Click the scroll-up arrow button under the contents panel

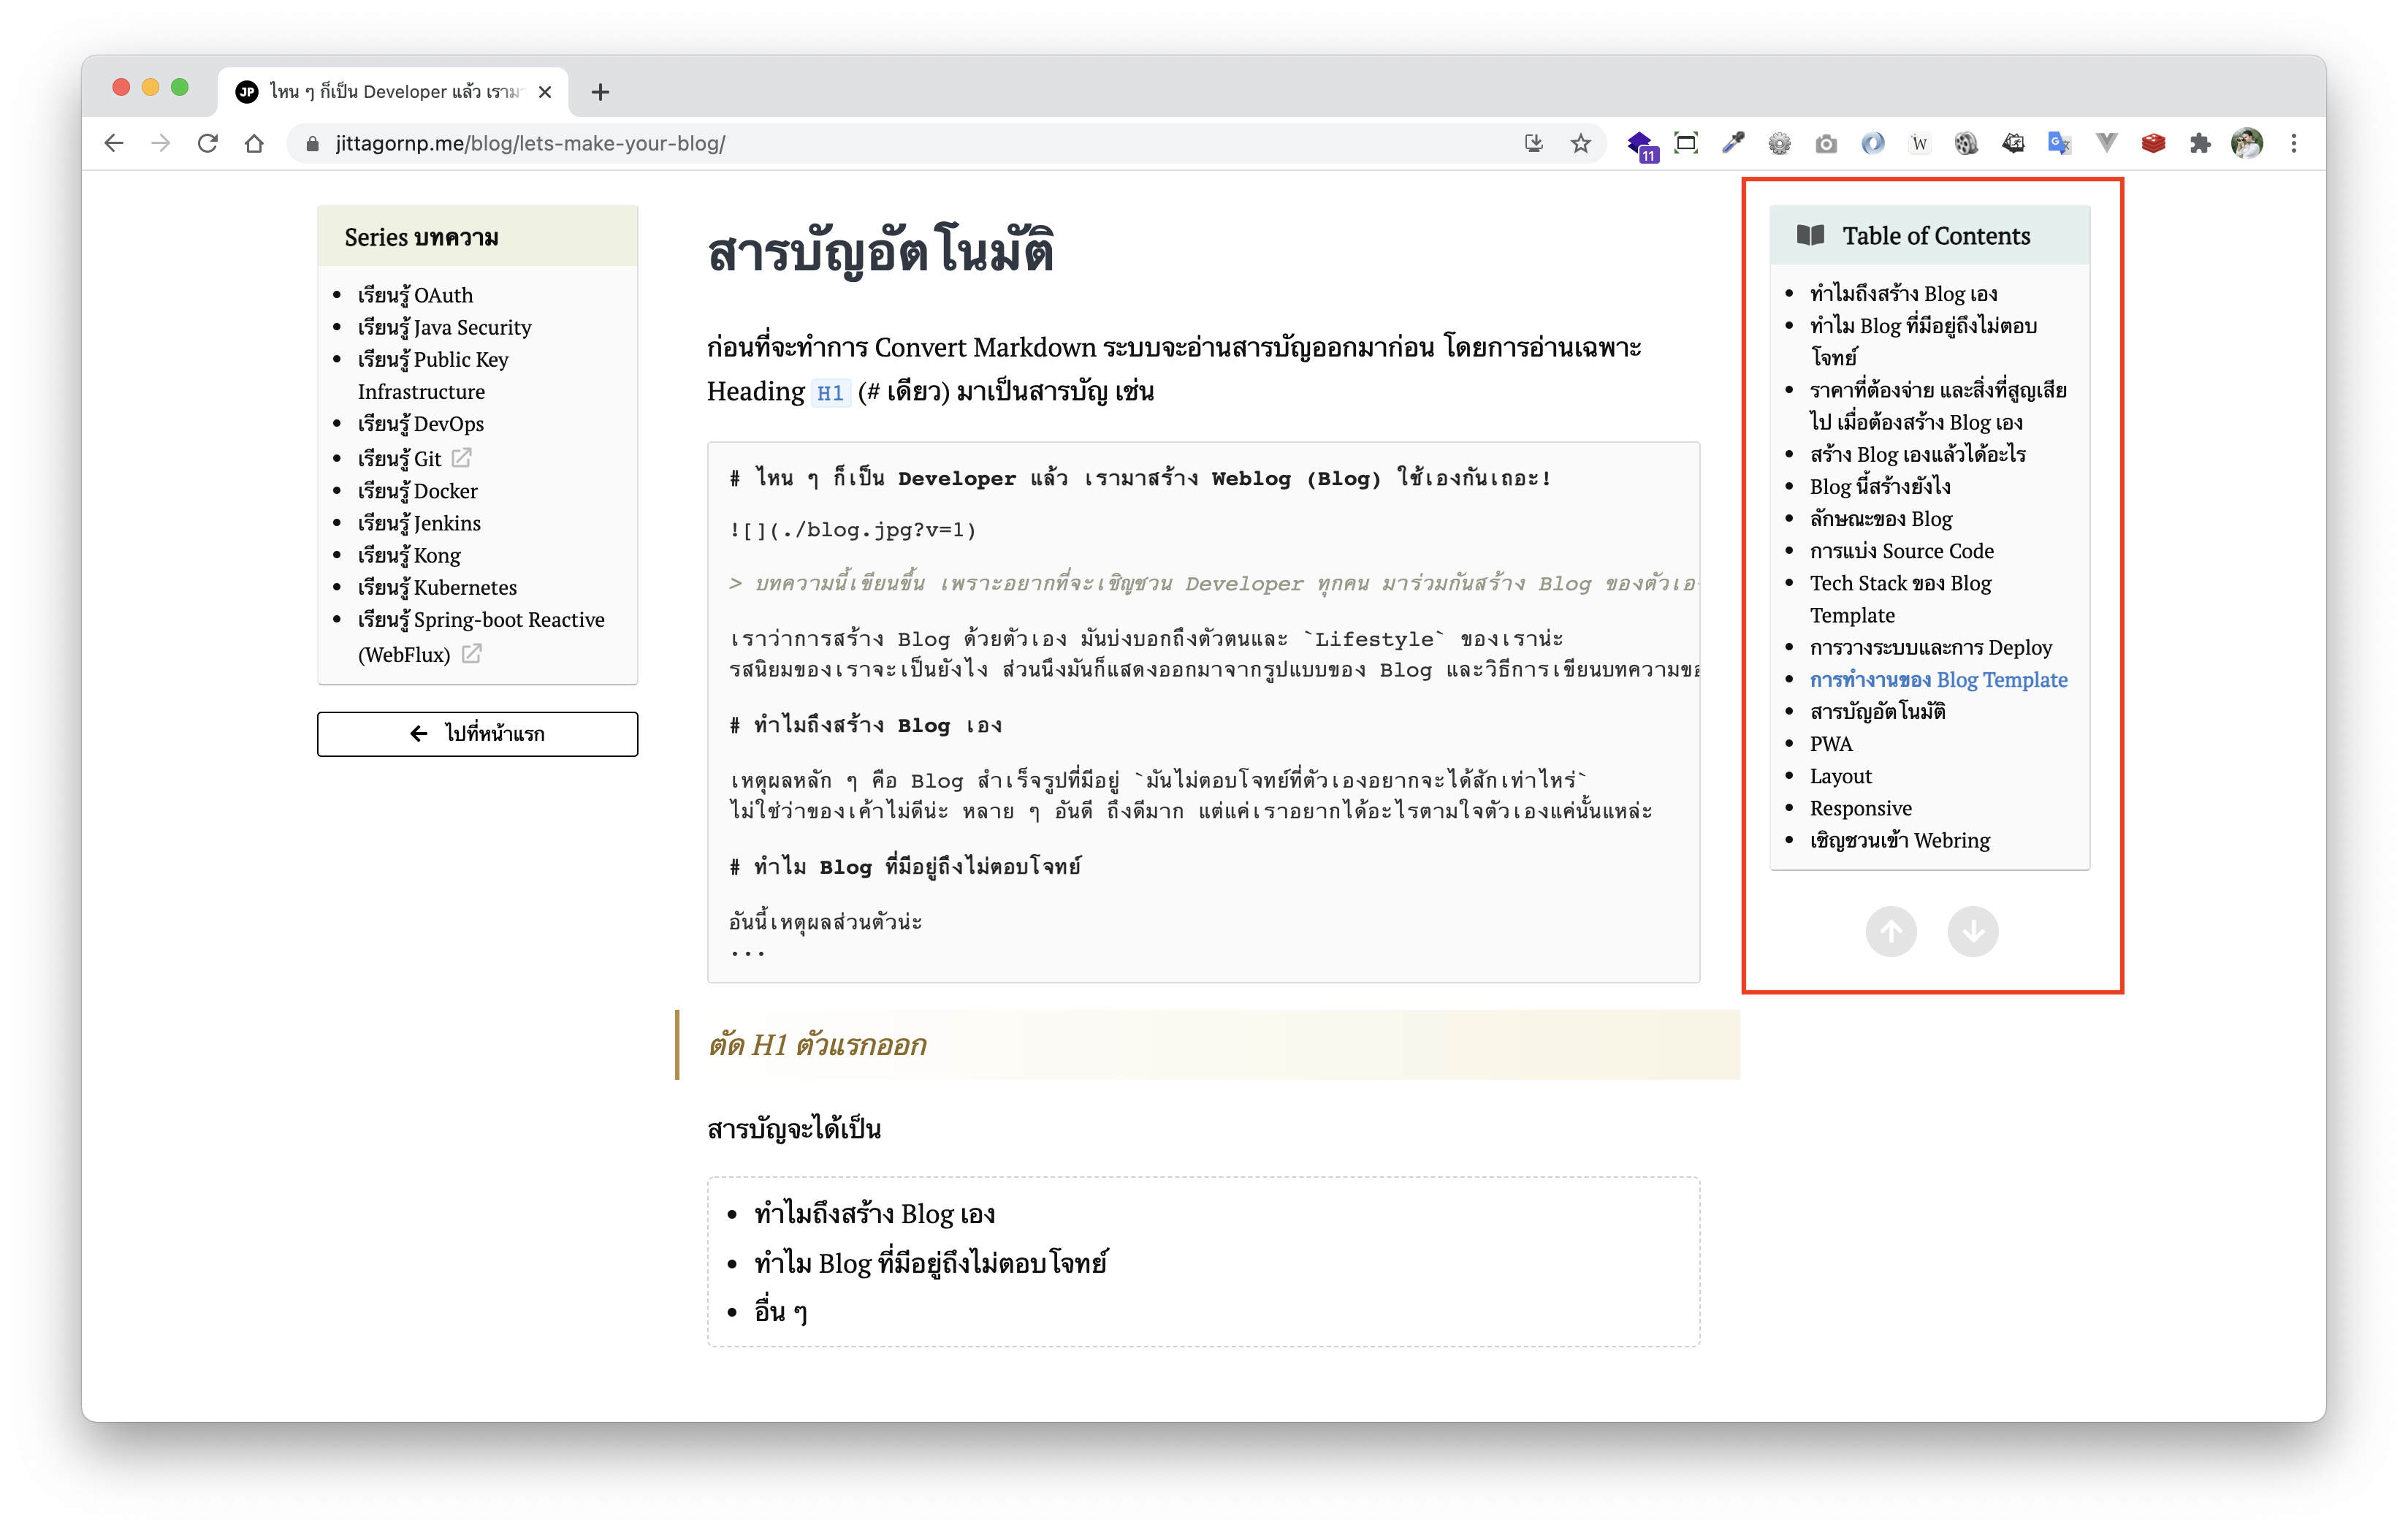(1891, 932)
